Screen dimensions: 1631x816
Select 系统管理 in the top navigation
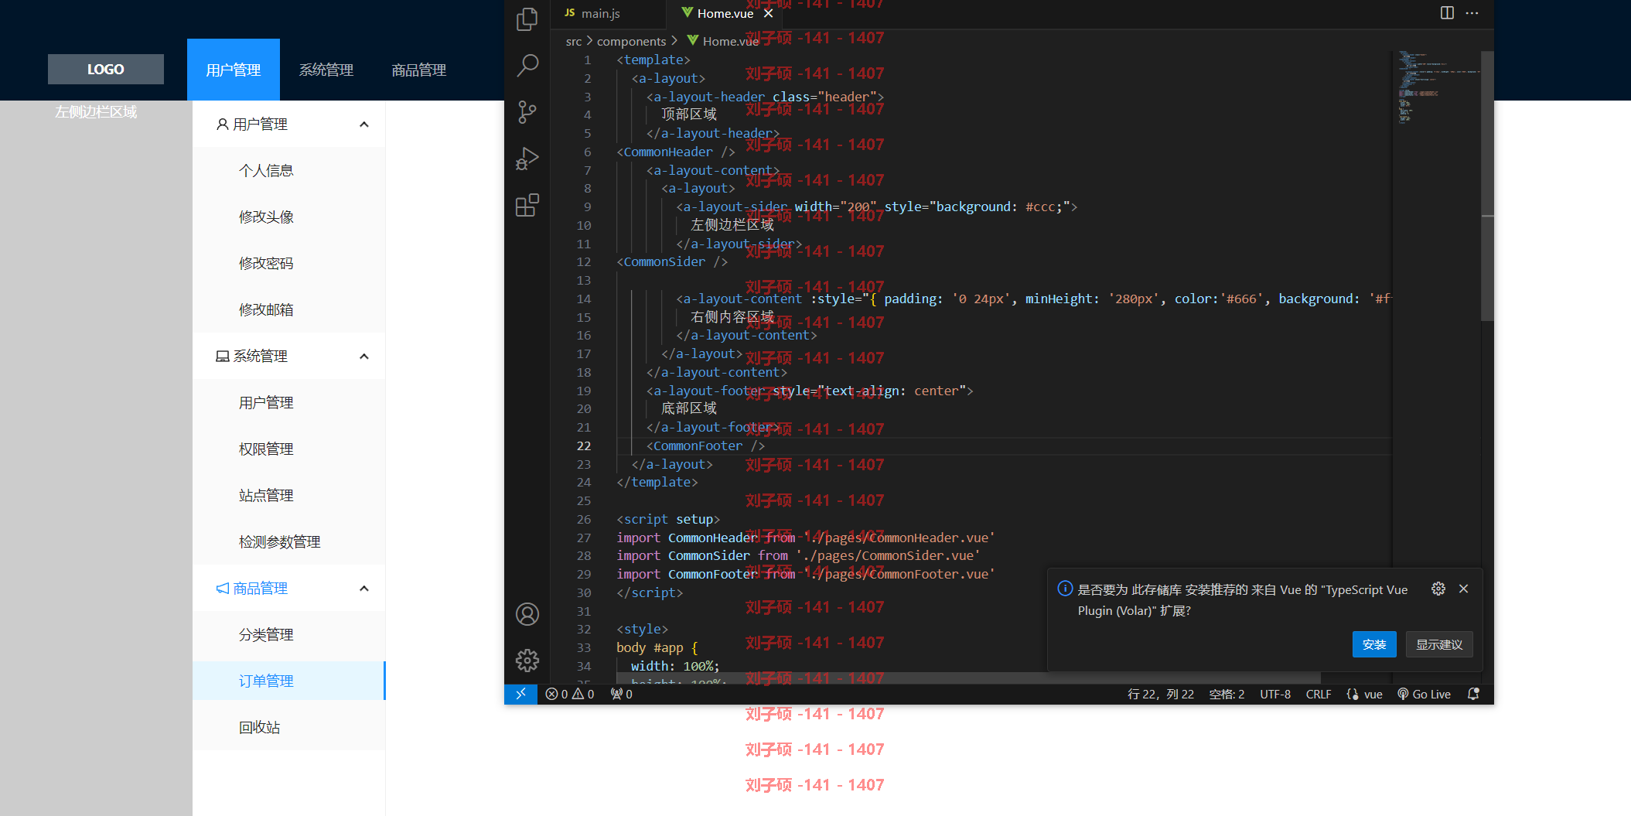(x=326, y=70)
